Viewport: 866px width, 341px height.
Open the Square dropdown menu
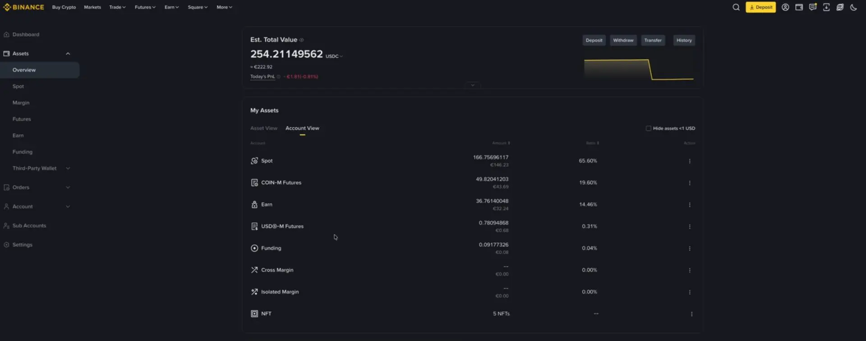198,7
